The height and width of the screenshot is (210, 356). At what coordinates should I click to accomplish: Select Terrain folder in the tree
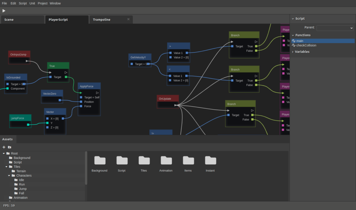[21, 171]
